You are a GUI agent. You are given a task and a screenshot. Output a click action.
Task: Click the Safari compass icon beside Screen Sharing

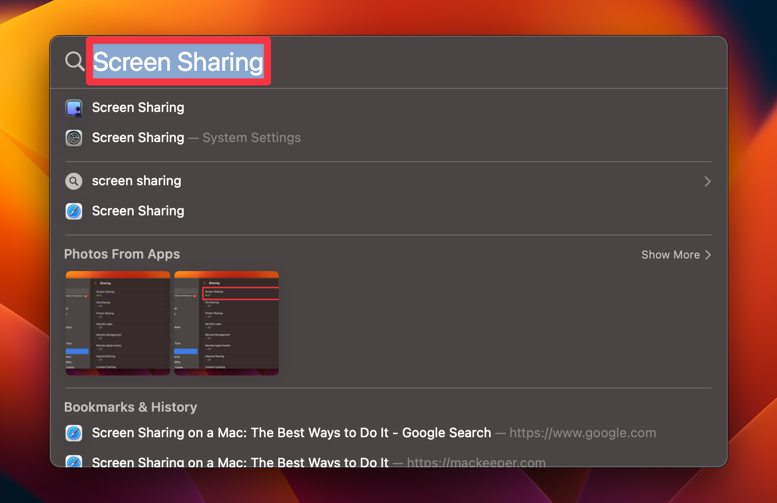click(x=74, y=211)
